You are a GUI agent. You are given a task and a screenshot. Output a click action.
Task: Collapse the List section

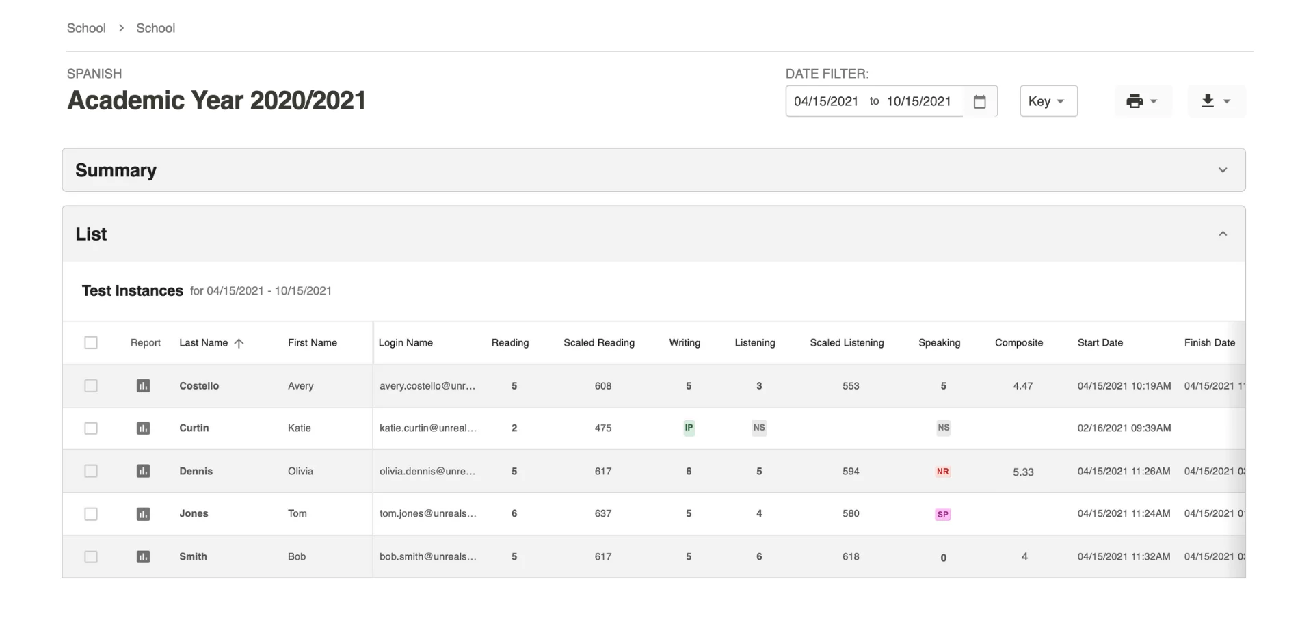[1222, 234]
